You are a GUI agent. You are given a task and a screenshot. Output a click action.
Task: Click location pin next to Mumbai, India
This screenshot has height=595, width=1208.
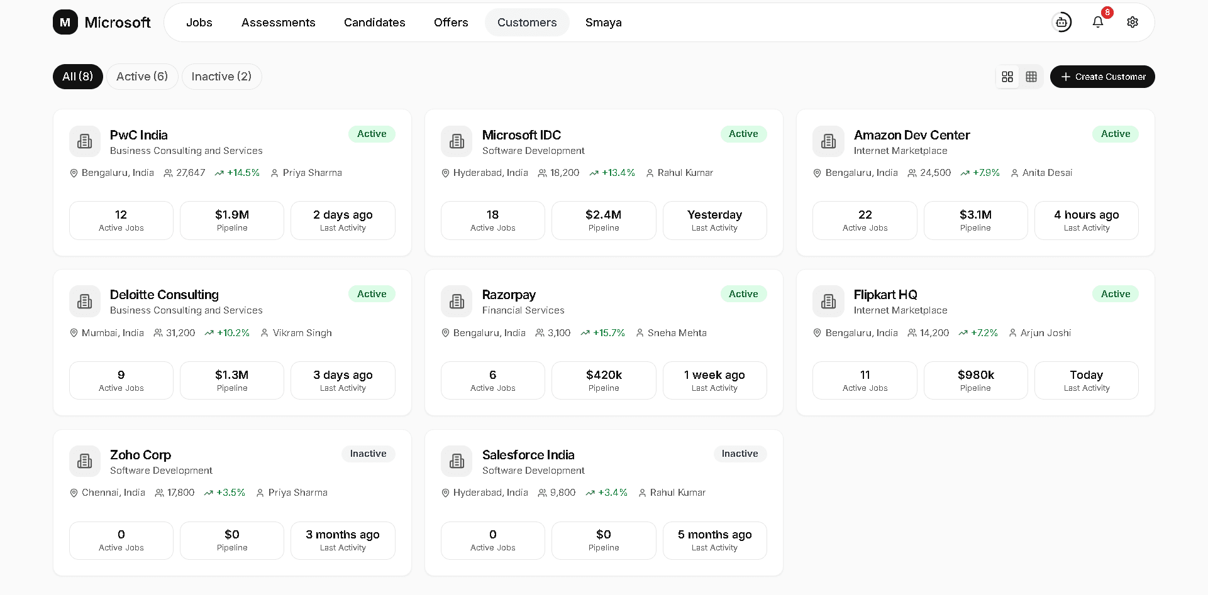74,333
